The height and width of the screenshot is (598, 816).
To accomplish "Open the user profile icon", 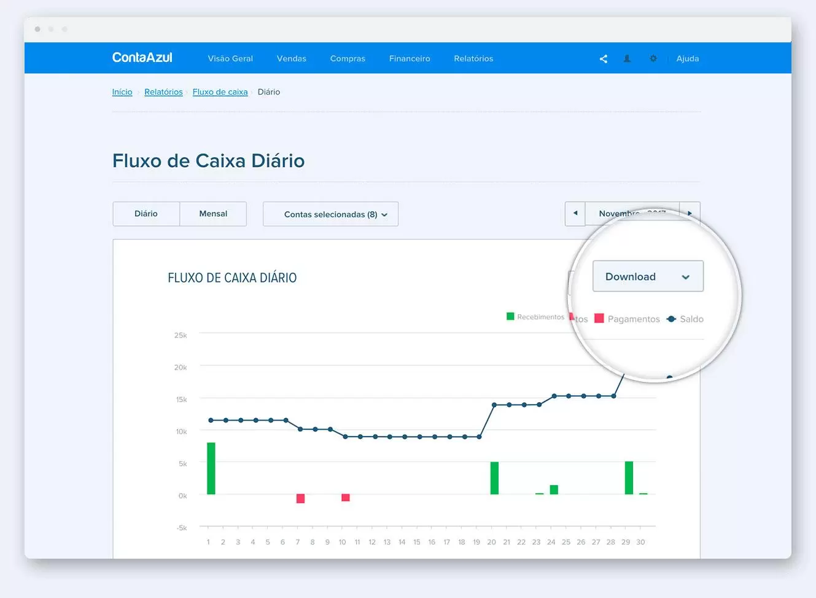I will coord(627,59).
